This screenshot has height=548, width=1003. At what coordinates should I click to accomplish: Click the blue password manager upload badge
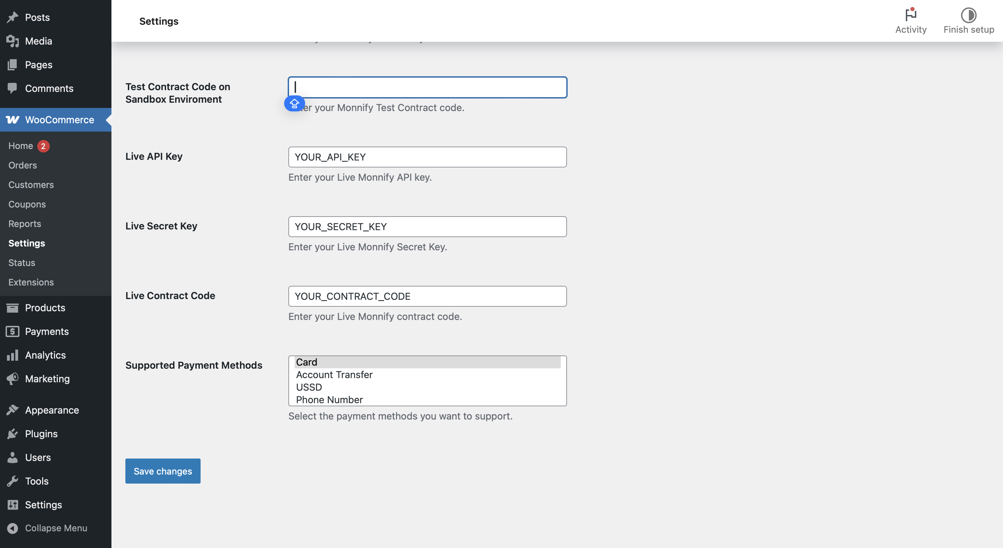tap(294, 103)
